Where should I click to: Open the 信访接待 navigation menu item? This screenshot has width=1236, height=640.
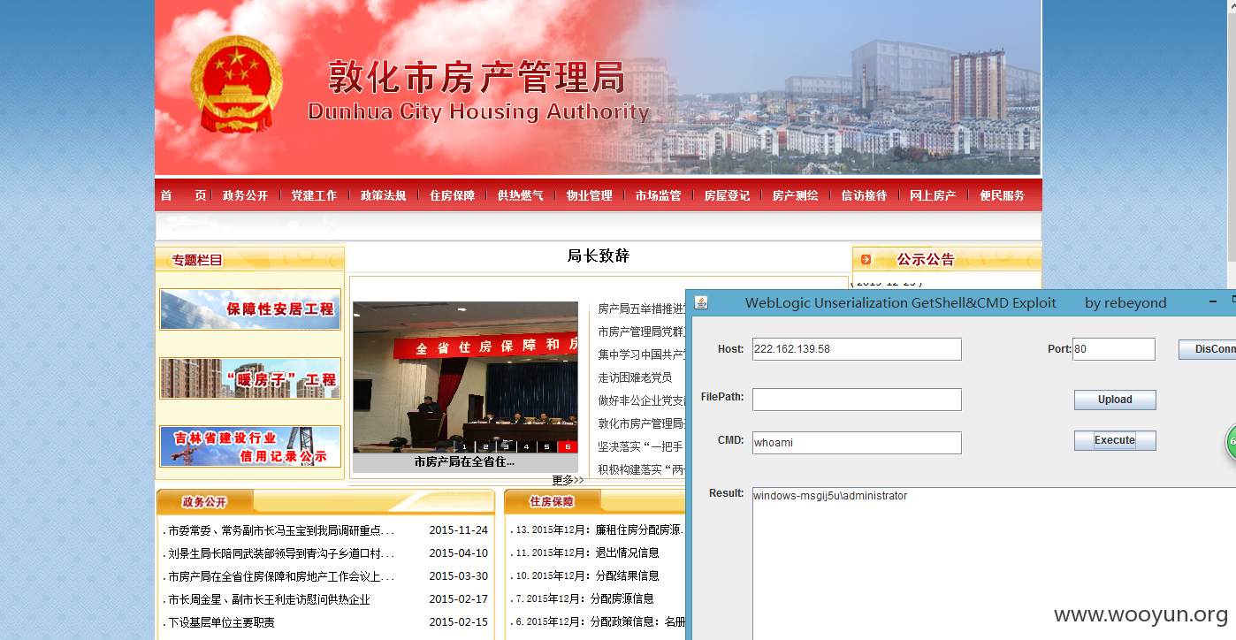click(864, 195)
